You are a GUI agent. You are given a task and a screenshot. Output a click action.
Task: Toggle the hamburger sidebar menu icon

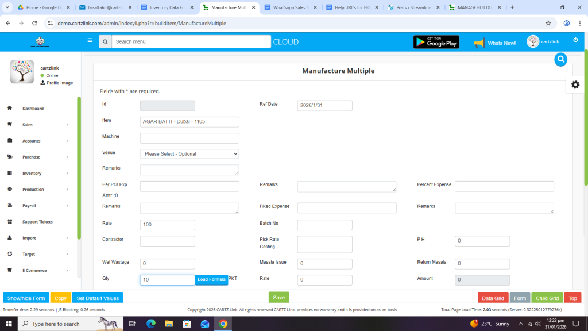pyautogui.click(x=90, y=41)
